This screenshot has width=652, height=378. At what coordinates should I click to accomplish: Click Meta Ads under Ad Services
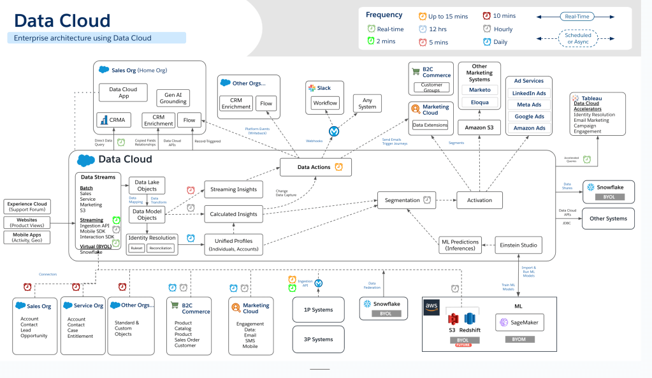(529, 105)
